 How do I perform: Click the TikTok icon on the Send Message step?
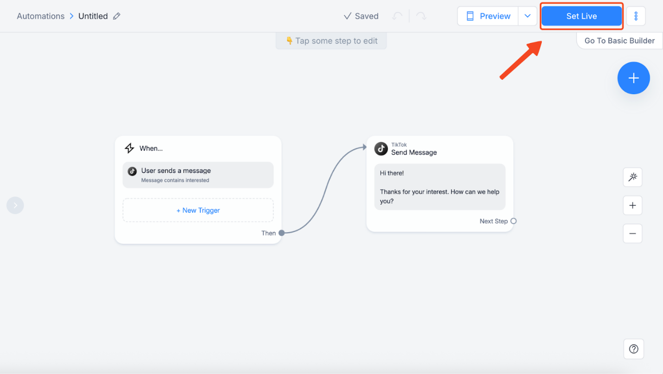click(x=381, y=148)
